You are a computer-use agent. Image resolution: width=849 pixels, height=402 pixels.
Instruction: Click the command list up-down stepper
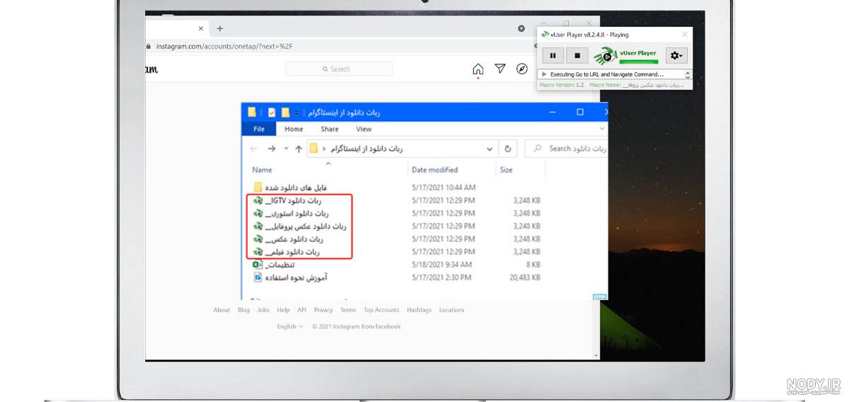[x=688, y=74]
